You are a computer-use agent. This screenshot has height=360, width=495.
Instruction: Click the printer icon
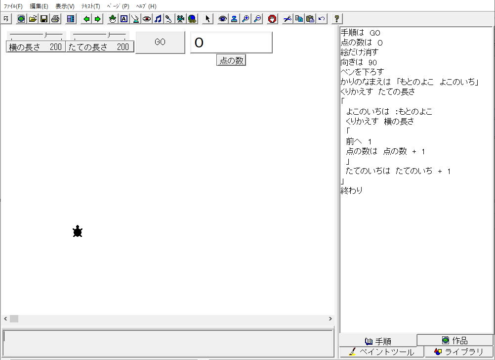click(55, 19)
